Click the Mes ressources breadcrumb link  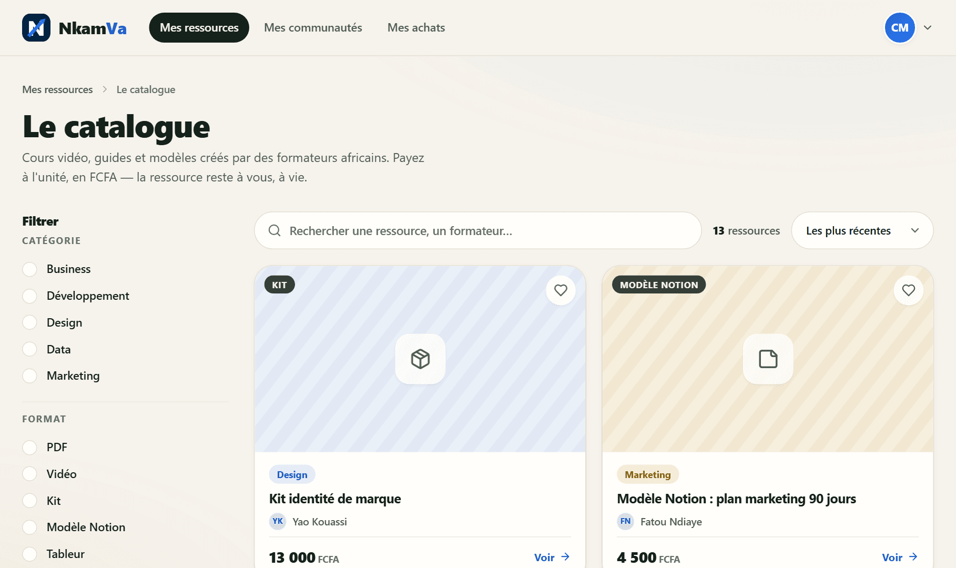tap(57, 89)
